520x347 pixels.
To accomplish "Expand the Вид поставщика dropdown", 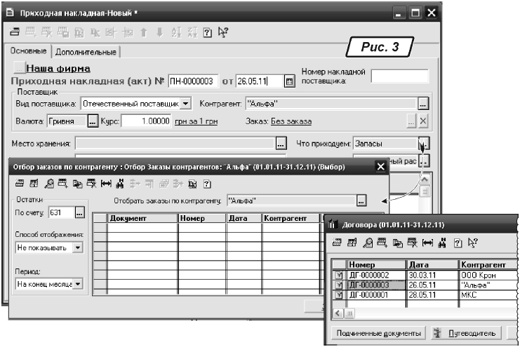I will (x=186, y=104).
